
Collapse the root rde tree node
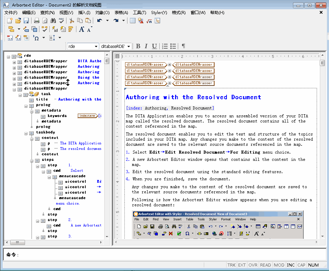(8, 57)
